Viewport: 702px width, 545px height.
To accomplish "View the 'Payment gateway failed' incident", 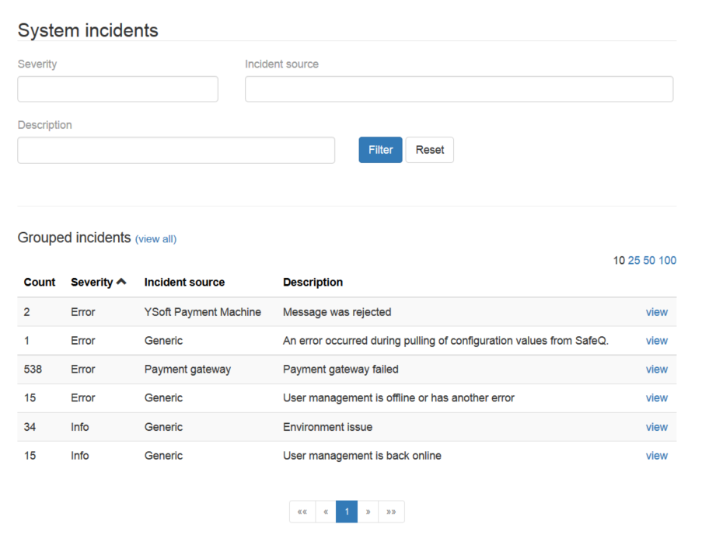I will tap(656, 370).
